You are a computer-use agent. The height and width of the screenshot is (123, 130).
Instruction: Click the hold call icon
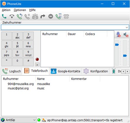coord(27,16)
